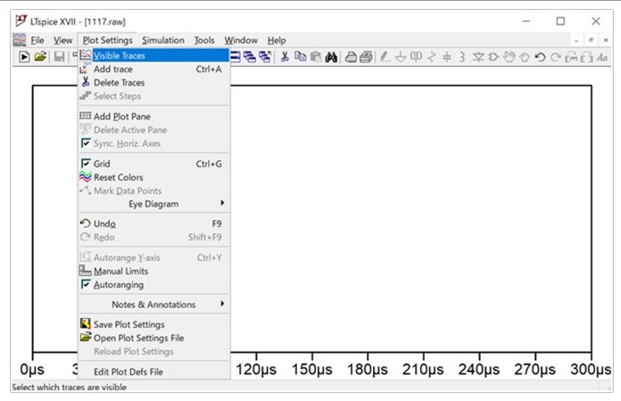The width and height of the screenshot is (621, 401).
Task: Select the Label Net tool
Action: (x=416, y=57)
